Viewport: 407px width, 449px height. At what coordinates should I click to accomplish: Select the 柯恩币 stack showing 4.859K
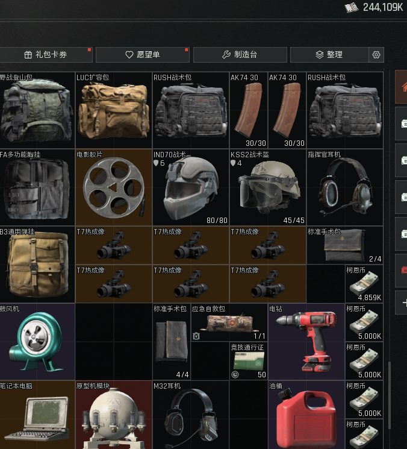click(364, 284)
